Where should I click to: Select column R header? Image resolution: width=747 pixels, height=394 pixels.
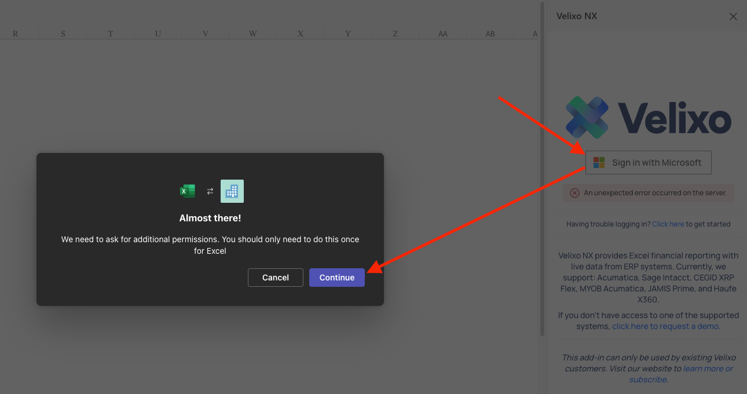click(15, 34)
